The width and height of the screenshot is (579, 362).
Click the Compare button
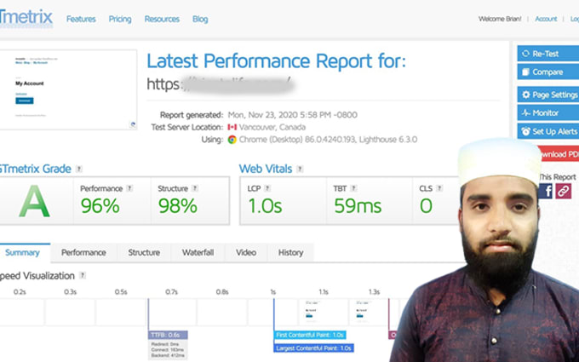coord(548,72)
